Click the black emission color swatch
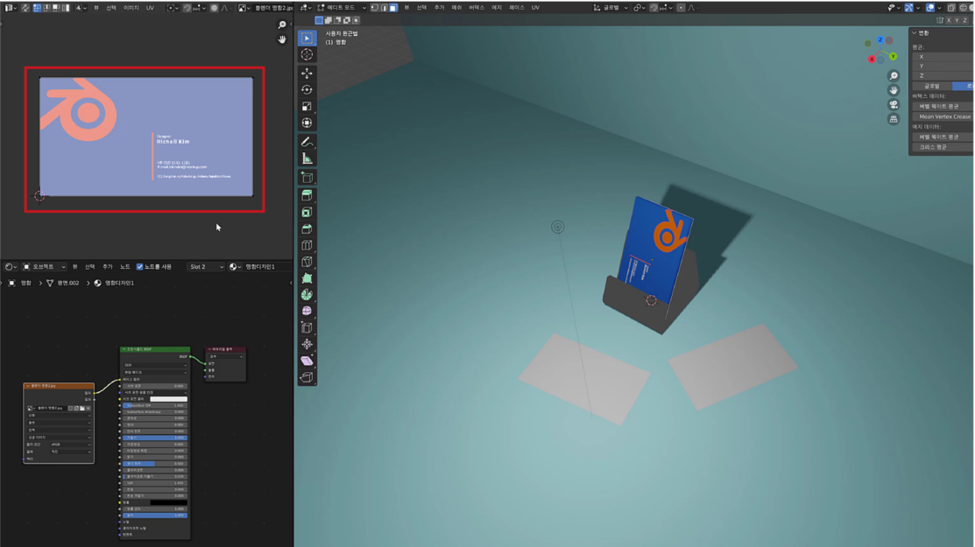 coord(168,502)
